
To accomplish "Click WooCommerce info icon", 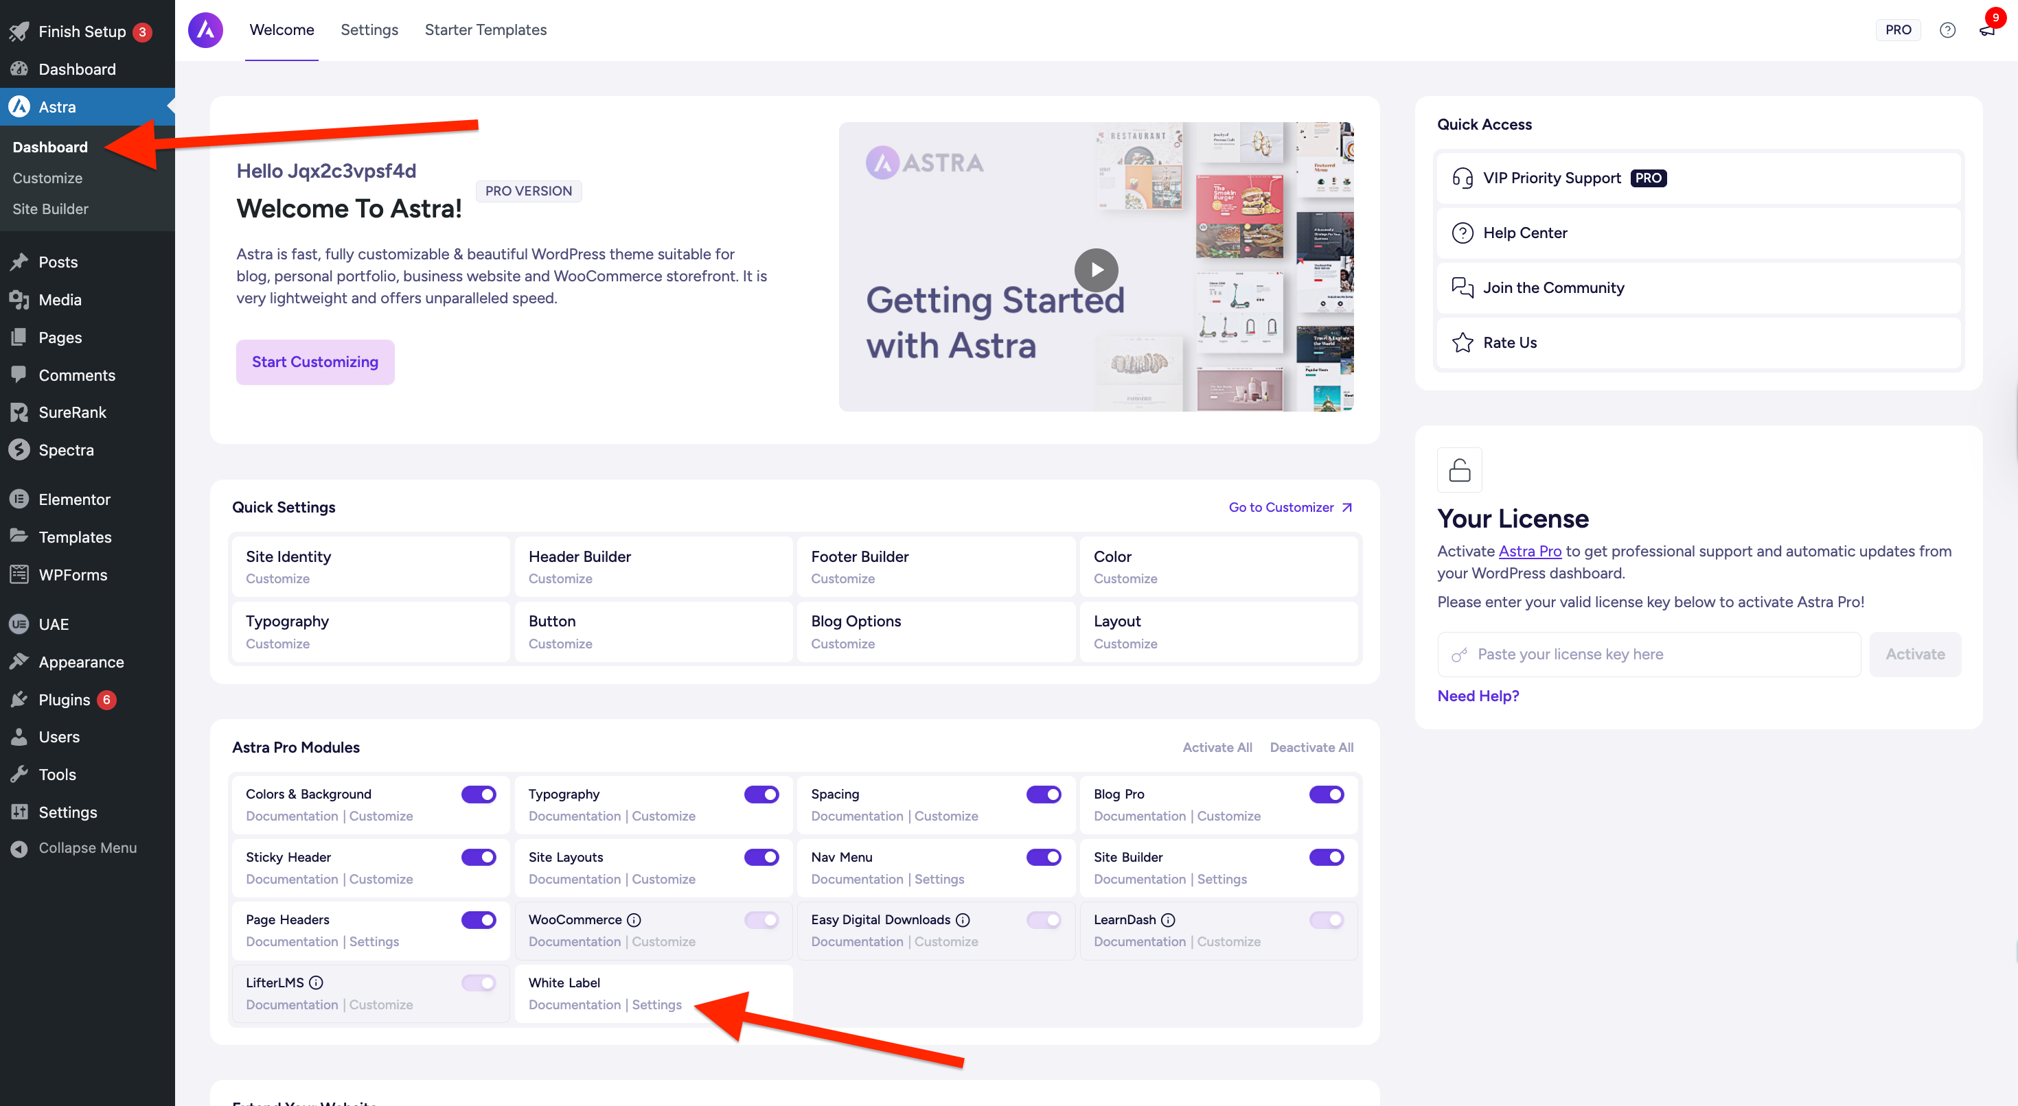I will click(x=634, y=919).
